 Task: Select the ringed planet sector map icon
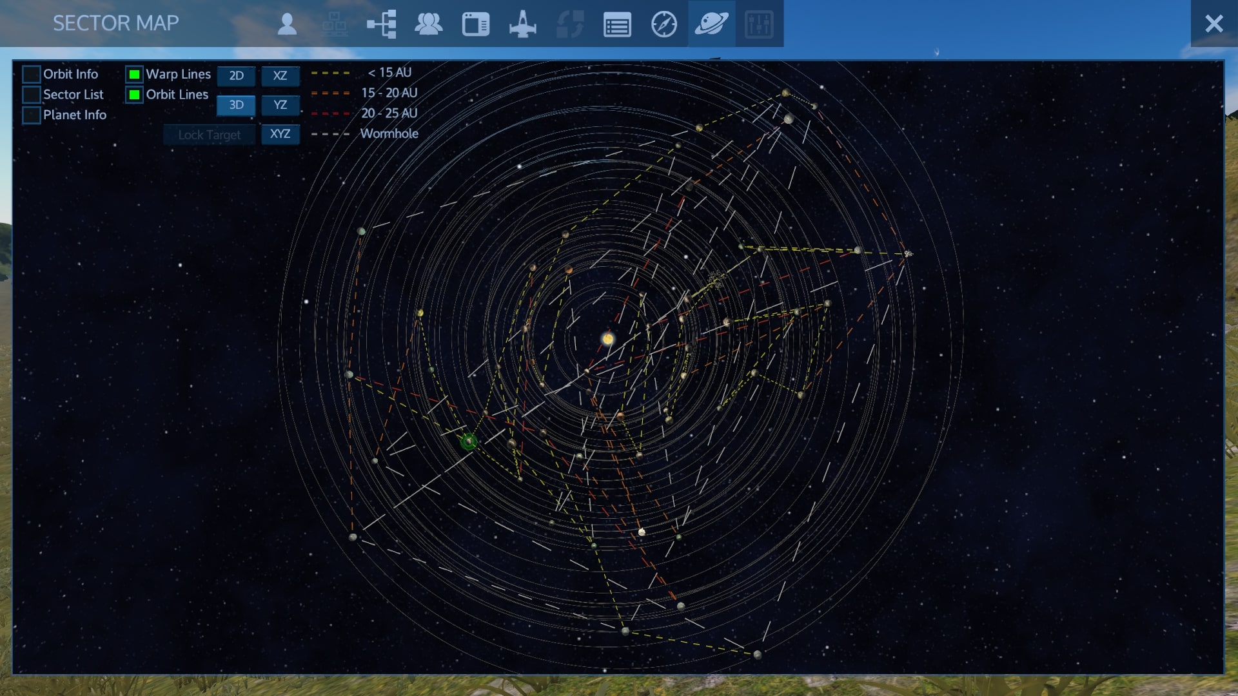tap(711, 24)
